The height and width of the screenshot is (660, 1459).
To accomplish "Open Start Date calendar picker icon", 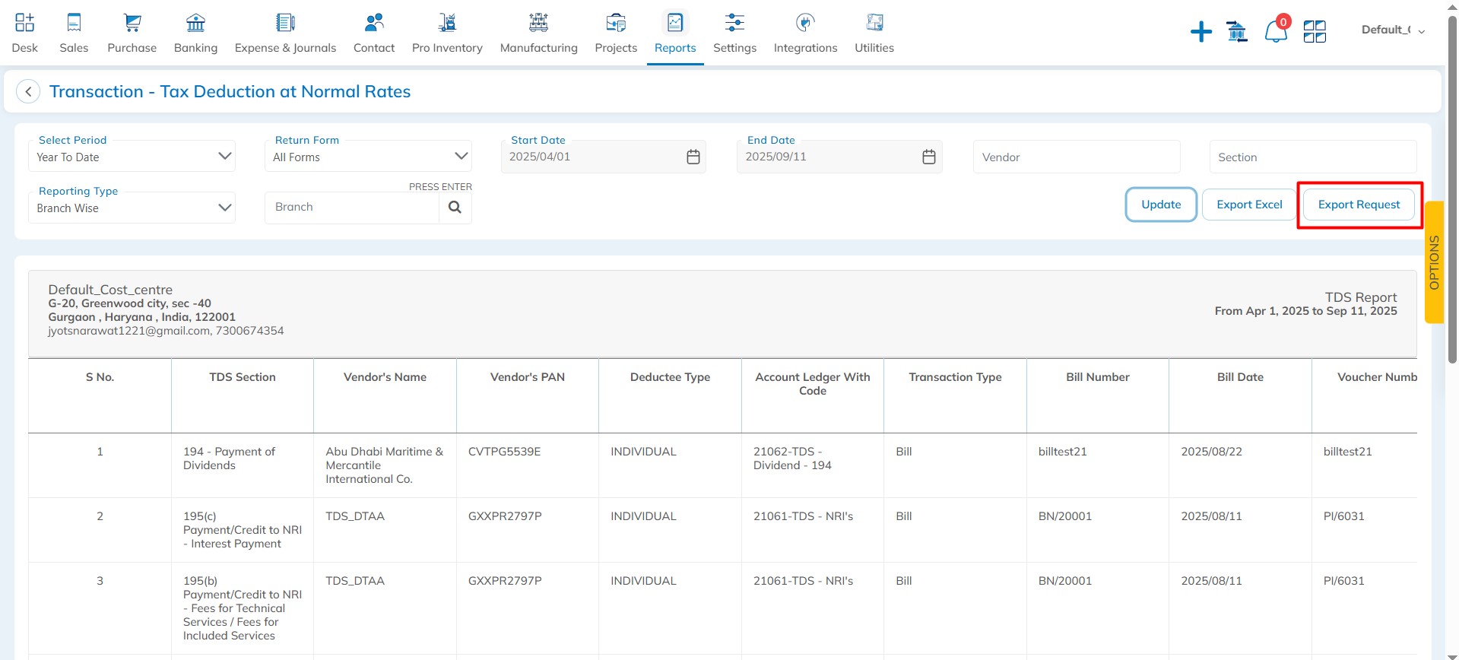I will (x=693, y=157).
